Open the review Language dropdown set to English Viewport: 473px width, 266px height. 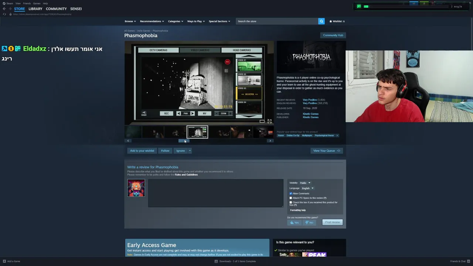click(x=307, y=188)
